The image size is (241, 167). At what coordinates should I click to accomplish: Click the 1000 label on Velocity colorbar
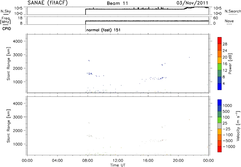[x=227, y=106]
